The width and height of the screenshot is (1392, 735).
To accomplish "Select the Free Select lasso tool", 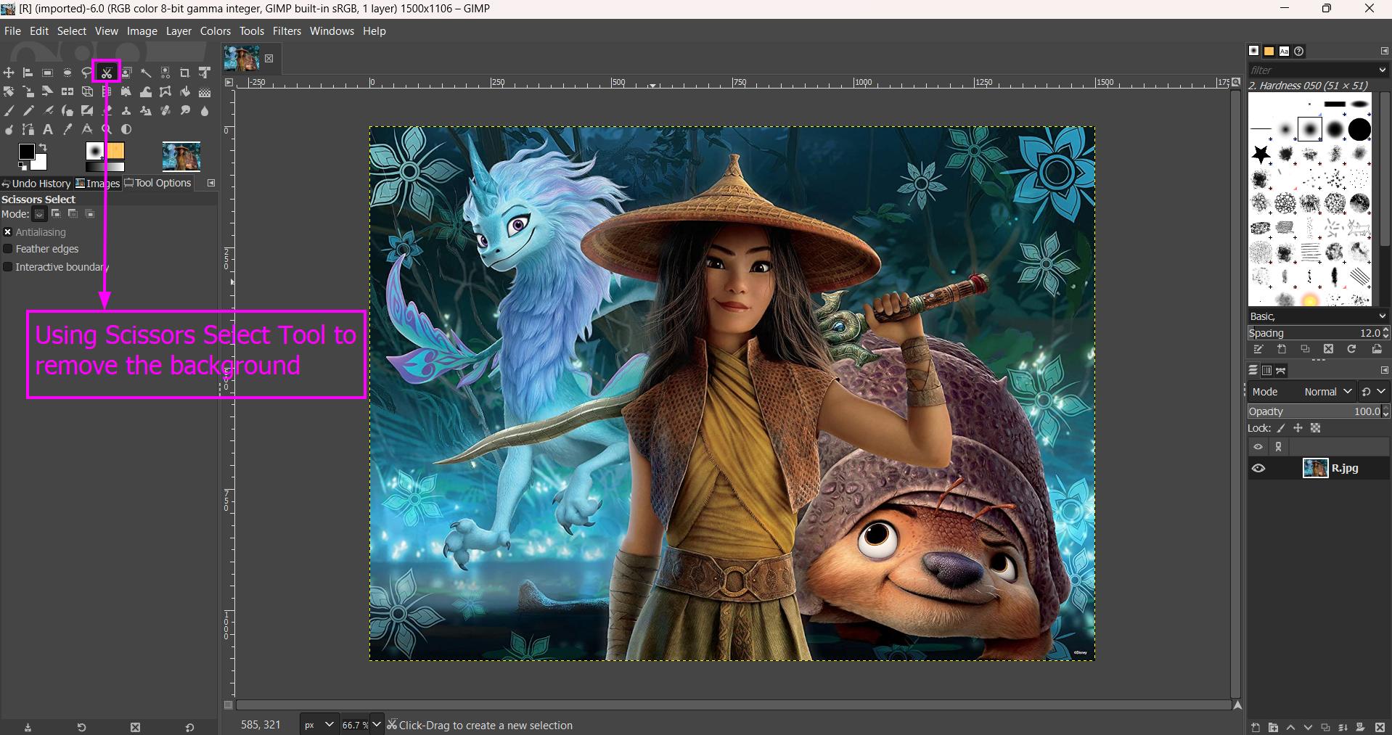I will [86, 73].
